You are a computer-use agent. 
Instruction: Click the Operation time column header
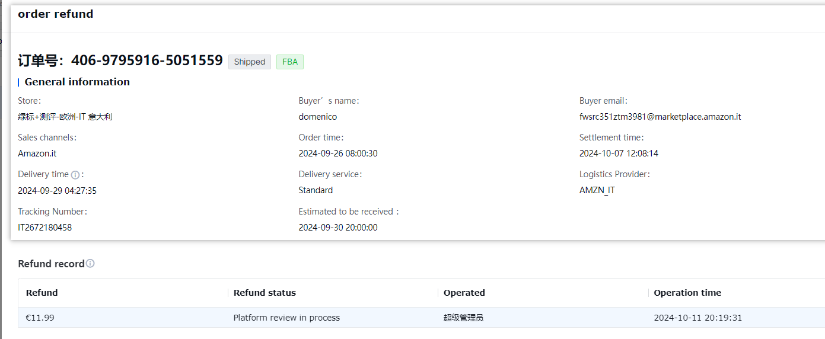pyautogui.click(x=687, y=293)
